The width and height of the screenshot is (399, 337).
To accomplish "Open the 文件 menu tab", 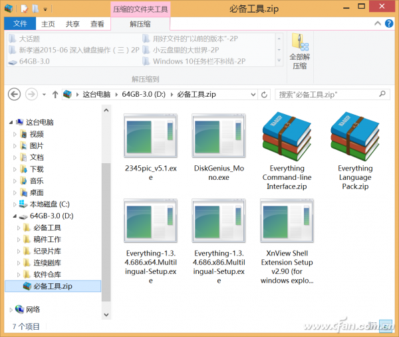I will (x=20, y=24).
